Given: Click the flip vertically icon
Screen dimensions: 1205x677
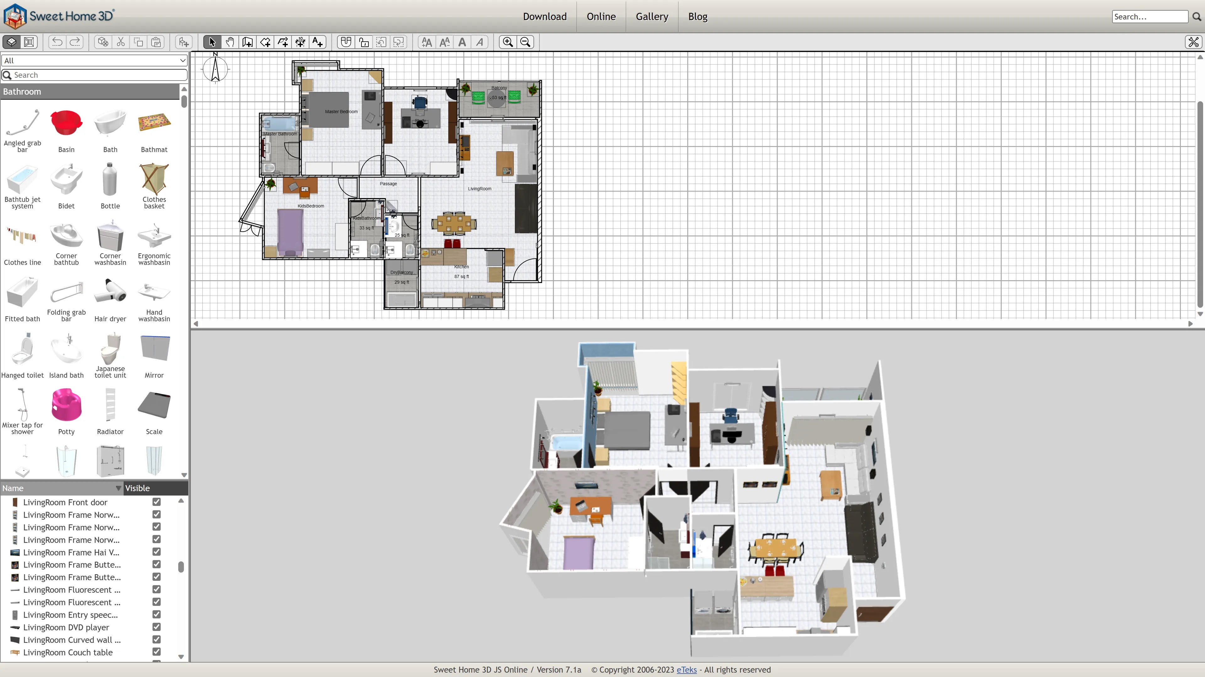Looking at the screenshot, I should click(399, 42).
